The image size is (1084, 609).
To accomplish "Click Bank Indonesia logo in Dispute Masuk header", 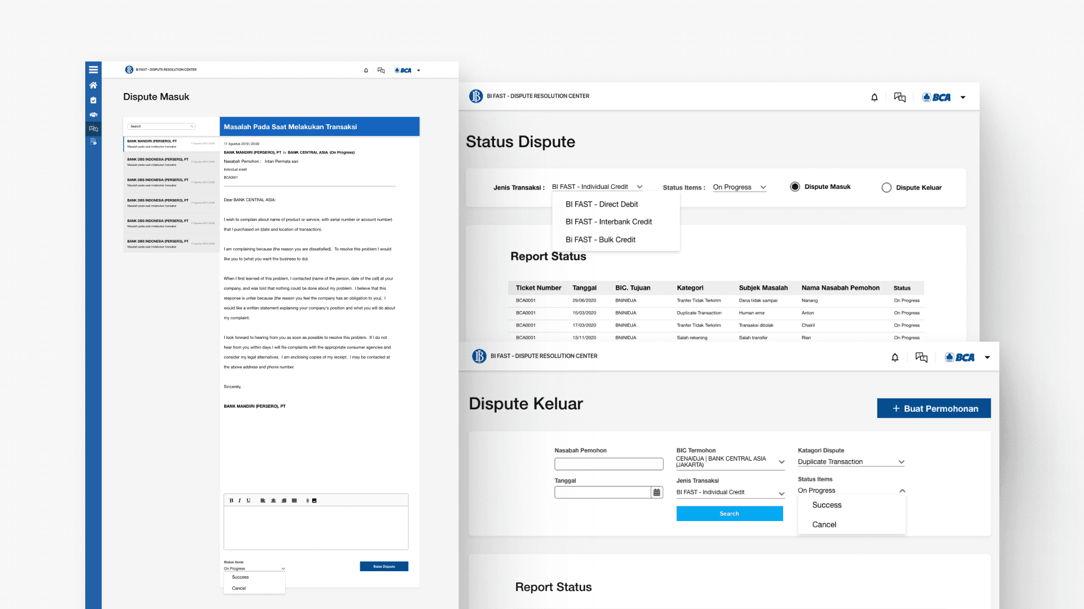I will (129, 70).
